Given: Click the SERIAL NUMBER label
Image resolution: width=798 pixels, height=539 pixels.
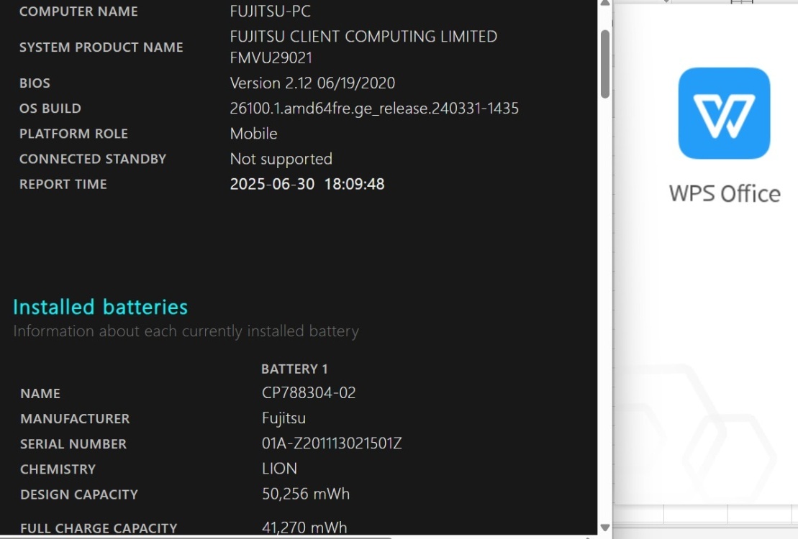Looking at the screenshot, I should pyautogui.click(x=73, y=444).
